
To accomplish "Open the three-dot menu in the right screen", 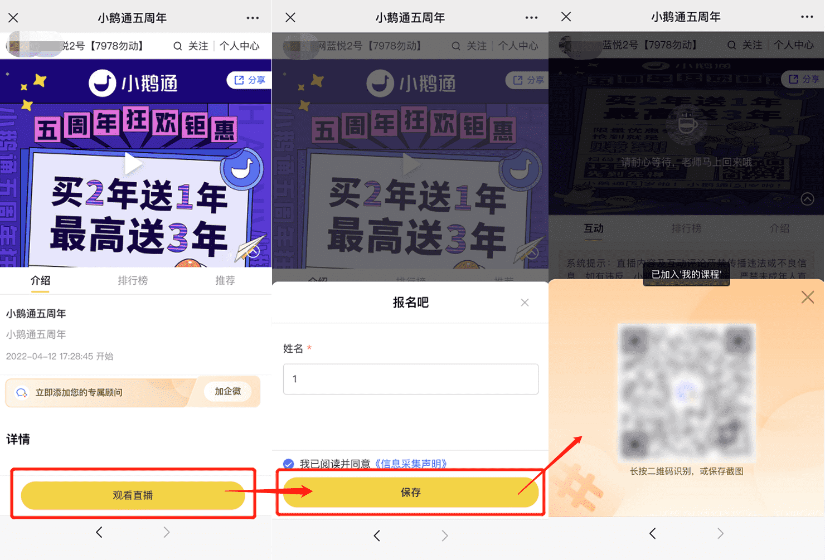I will click(x=807, y=17).
